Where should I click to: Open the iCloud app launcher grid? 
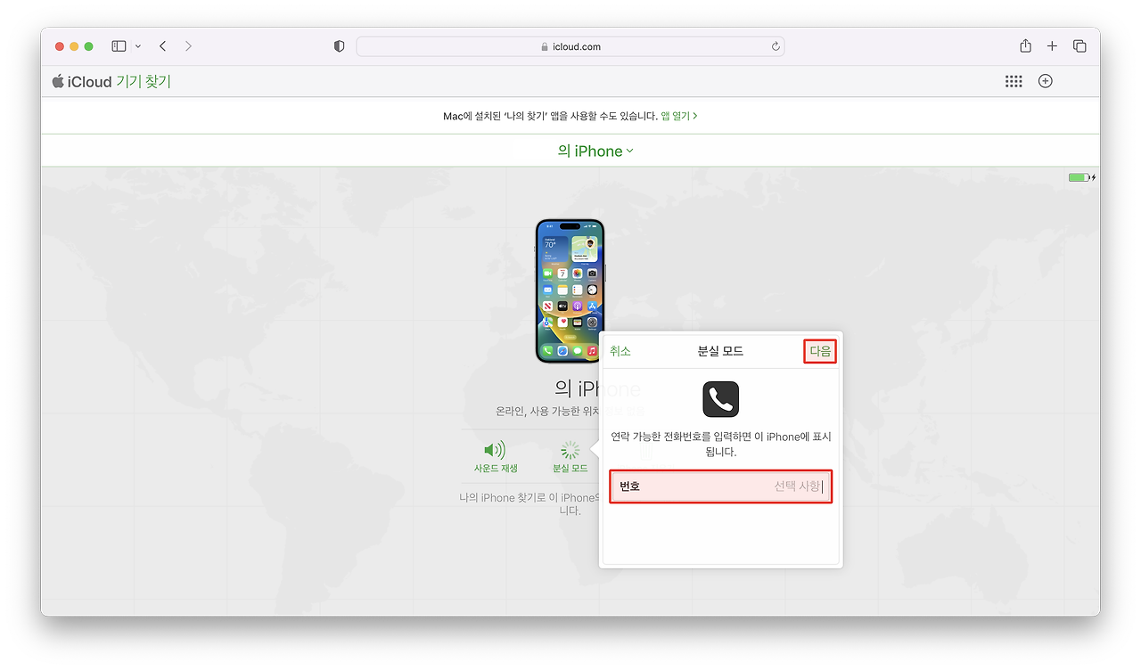[1014, 81]
